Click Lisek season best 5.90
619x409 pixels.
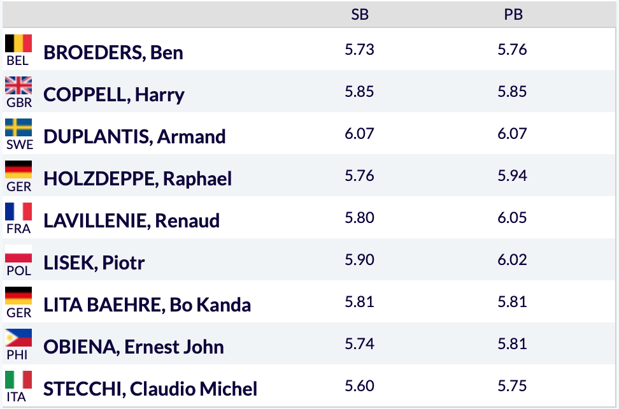(359, 260)
